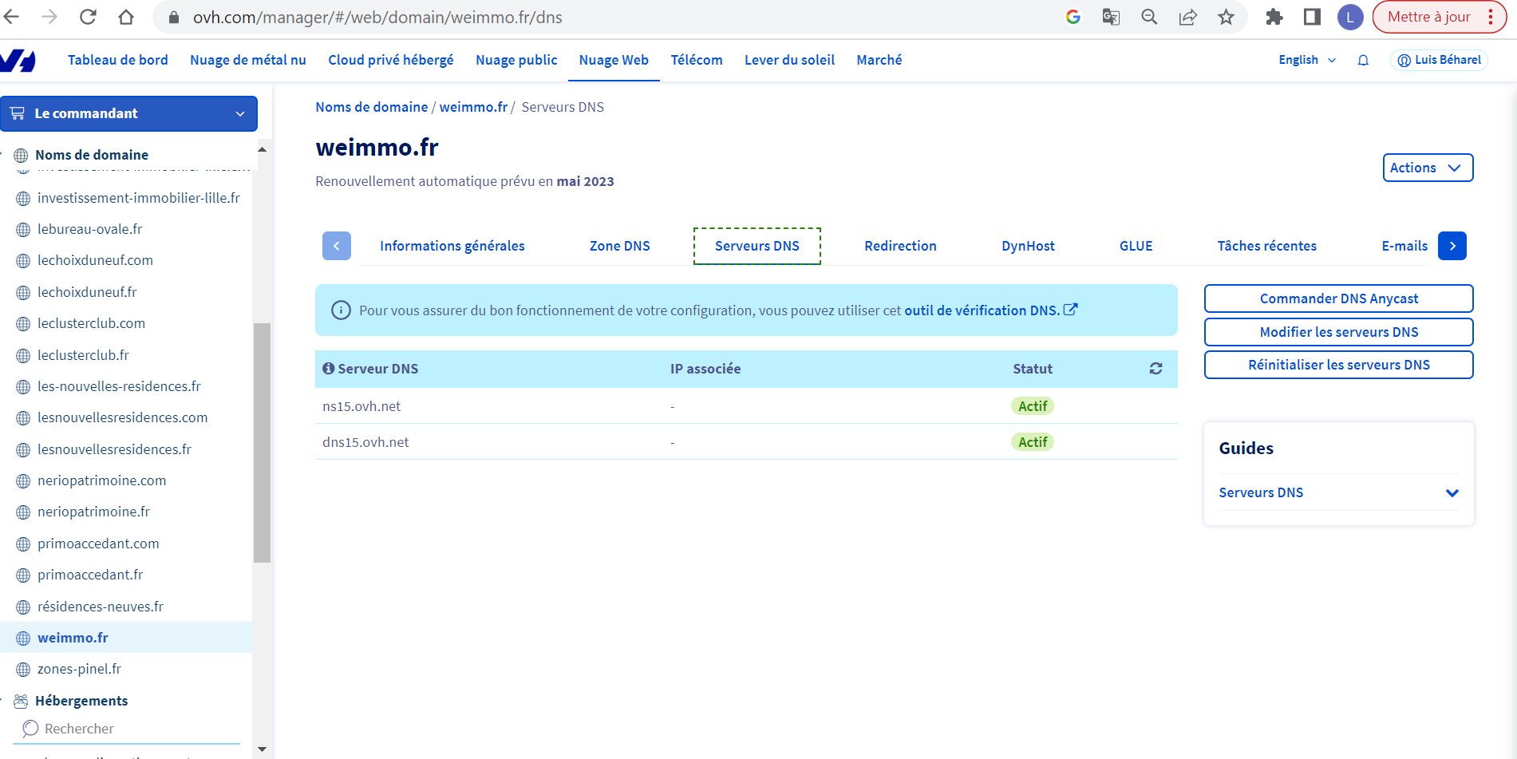
Task: Click the Google Translate icon in address bar
Action: (x=1111, y=17)
